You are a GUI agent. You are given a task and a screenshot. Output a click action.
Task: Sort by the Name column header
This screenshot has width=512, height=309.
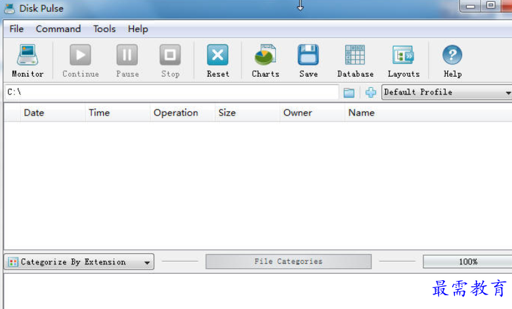[x=429, y=113]
